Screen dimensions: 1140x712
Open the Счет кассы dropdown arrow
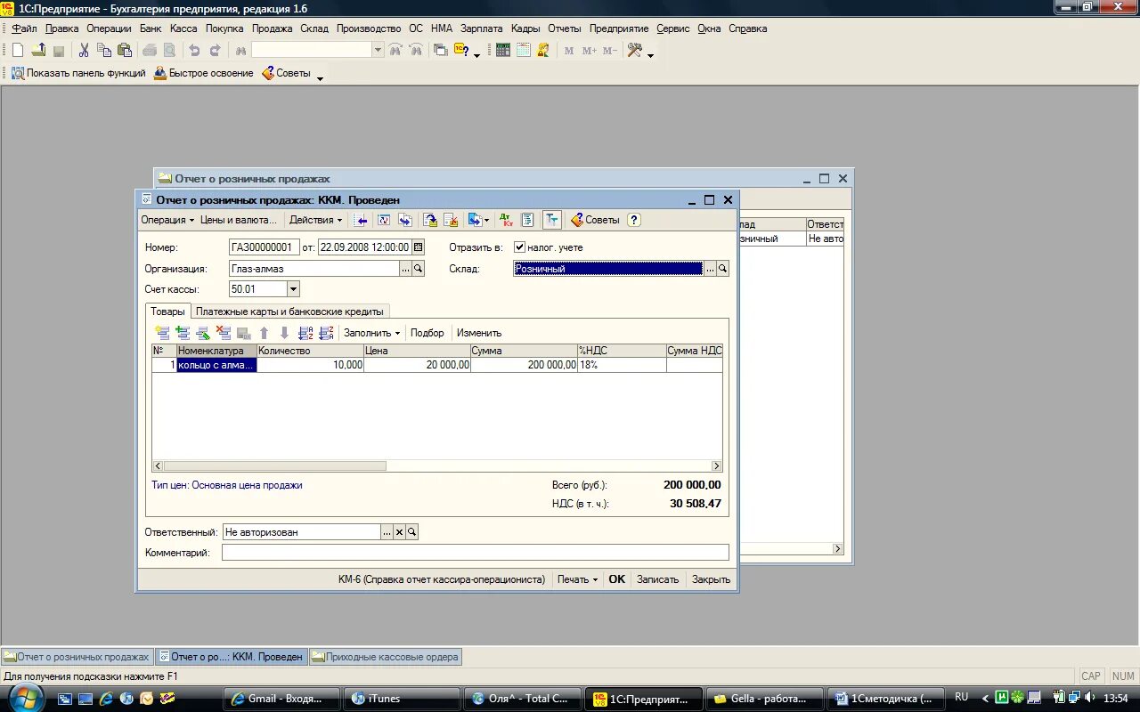coord(294,289)
